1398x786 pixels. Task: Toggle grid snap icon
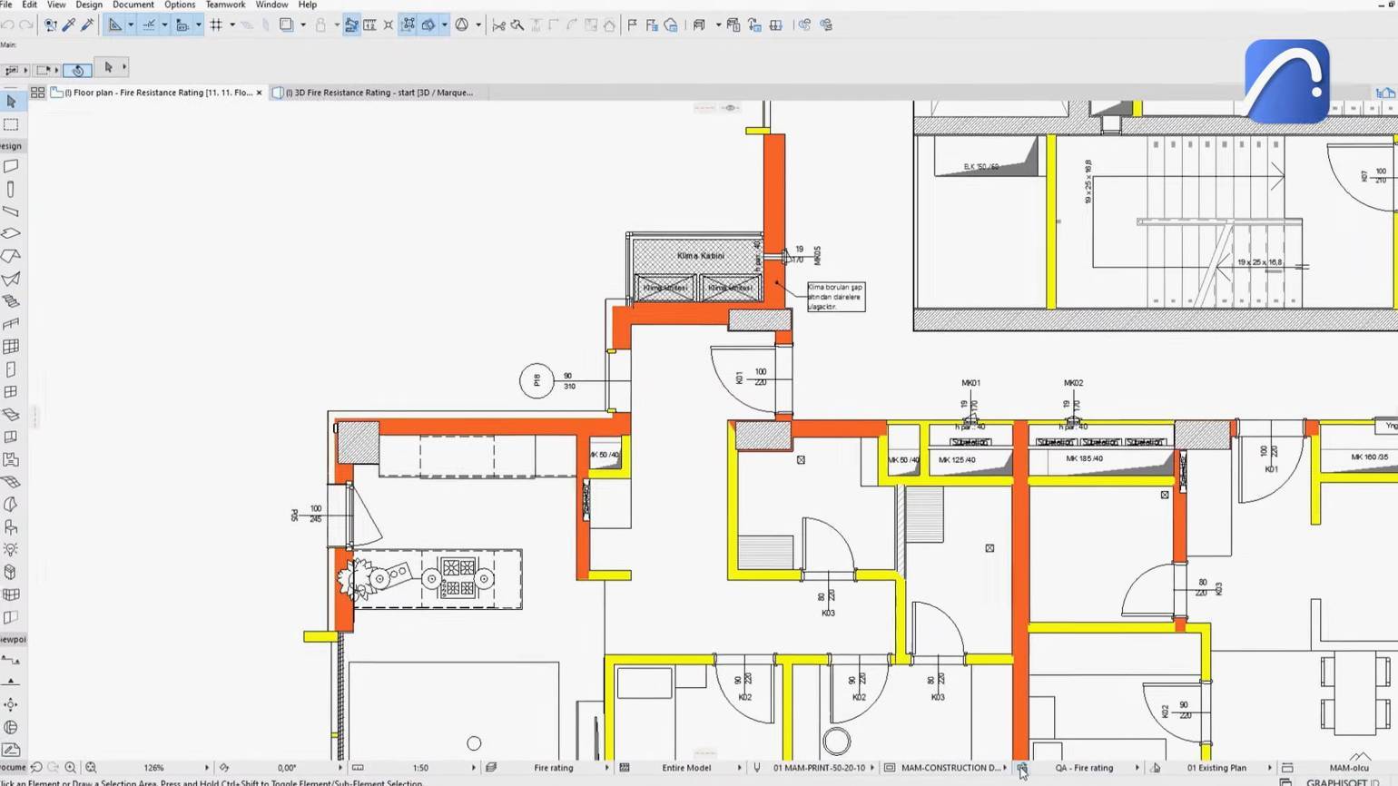click(x=216, y=25)
